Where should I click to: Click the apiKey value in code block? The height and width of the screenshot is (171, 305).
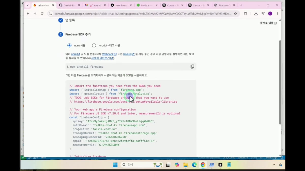pyautogui.click(x=120, y=121)
